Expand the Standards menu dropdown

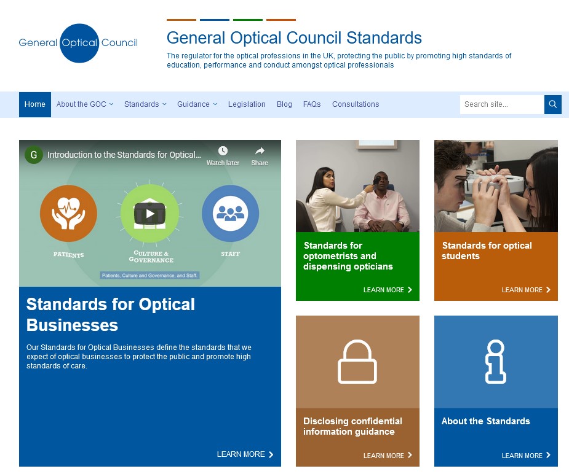pyautogui.click(x=145, y=104)
